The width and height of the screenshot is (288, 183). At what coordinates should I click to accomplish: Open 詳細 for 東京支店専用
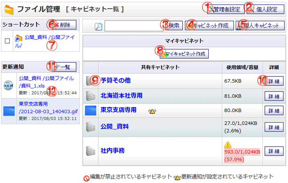(274, 111)
